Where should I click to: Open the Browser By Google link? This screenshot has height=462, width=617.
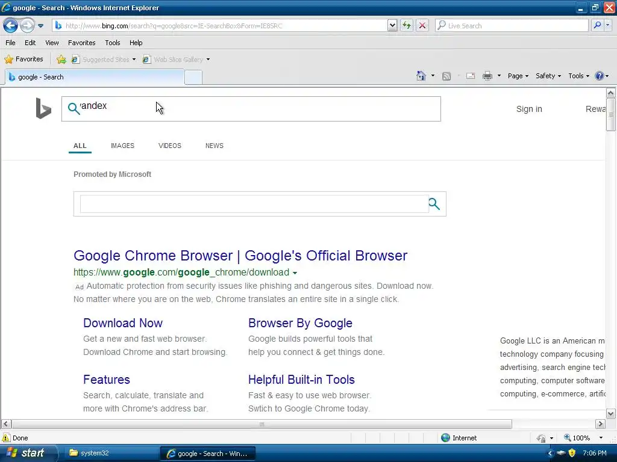tap(300, 323)
